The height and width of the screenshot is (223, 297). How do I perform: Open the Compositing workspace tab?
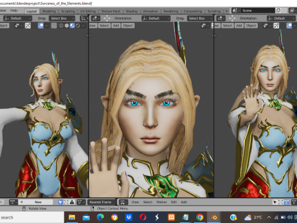point(192,11)
